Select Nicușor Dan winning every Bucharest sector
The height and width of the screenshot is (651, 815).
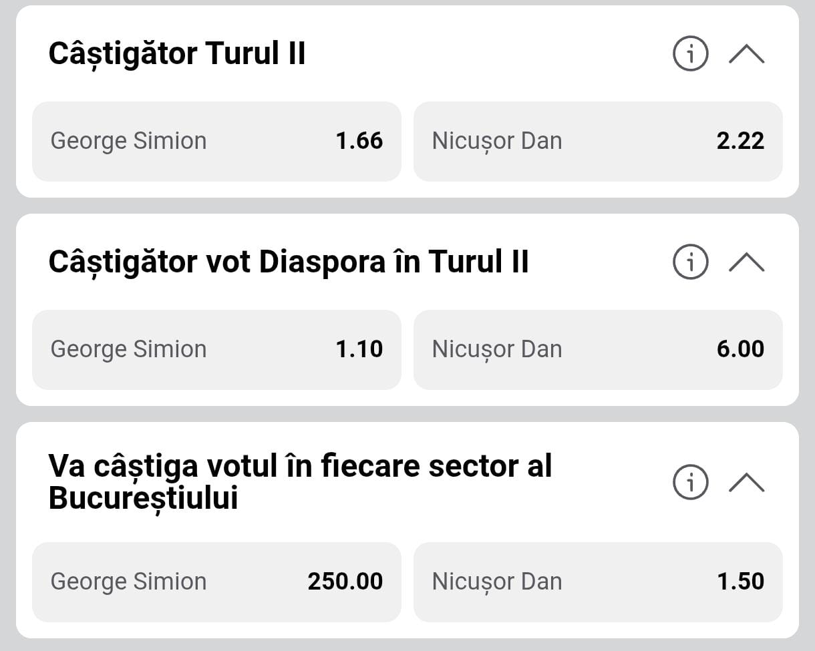click(x=597, y=582)
